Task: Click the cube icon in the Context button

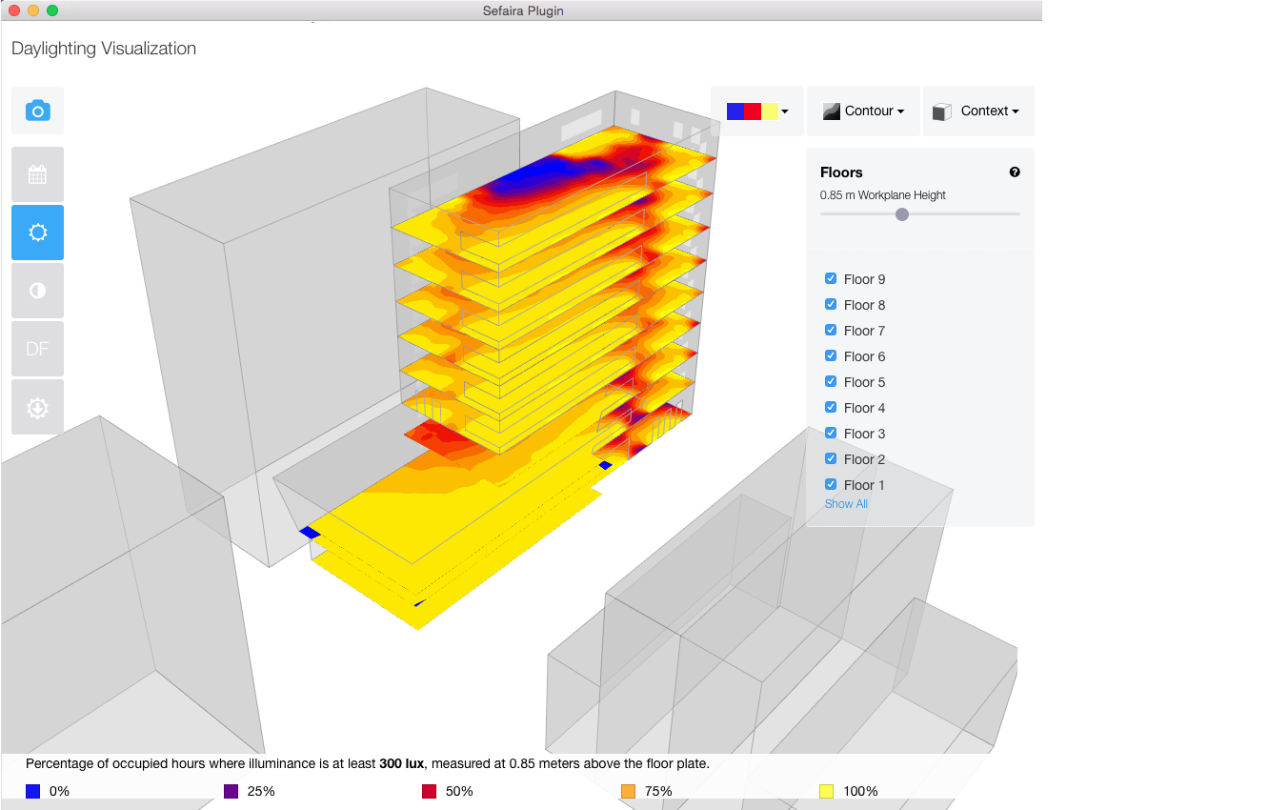Action: [944, 111]
